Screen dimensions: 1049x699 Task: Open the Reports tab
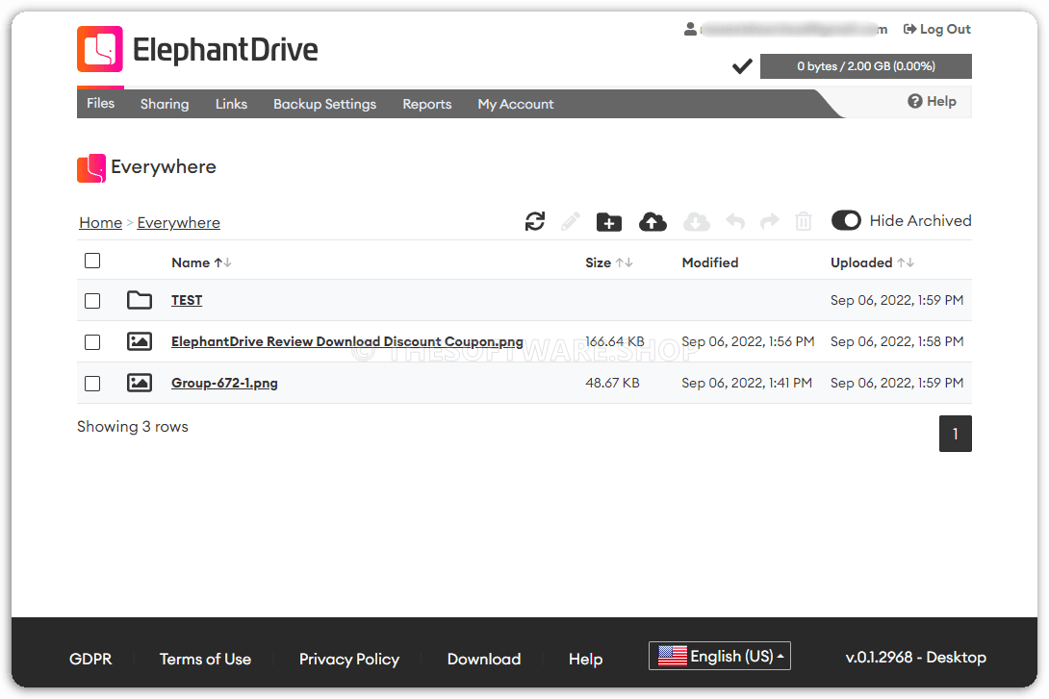click(x=427, y=104)
